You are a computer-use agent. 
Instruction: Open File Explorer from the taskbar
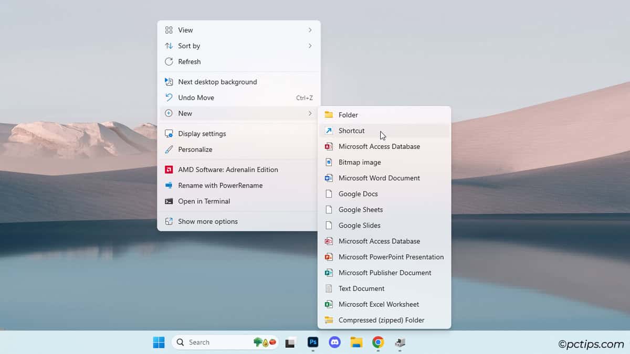[356, 342]
